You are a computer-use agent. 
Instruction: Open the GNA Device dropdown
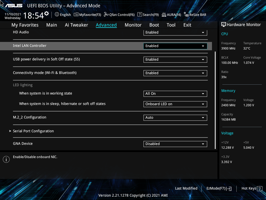pos(175,144)
